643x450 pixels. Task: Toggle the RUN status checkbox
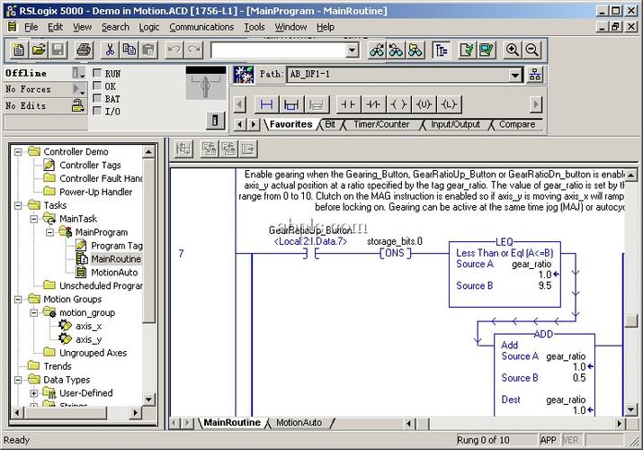point(97,73)
